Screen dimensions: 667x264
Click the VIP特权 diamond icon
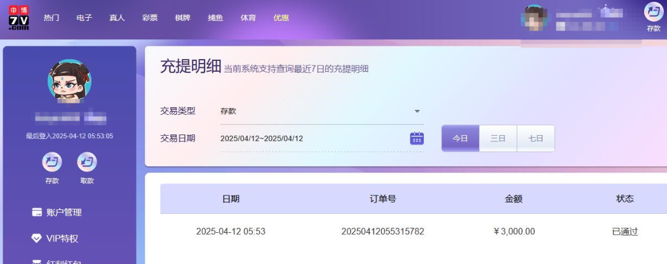pyautogui.click(x=37, y=239)
